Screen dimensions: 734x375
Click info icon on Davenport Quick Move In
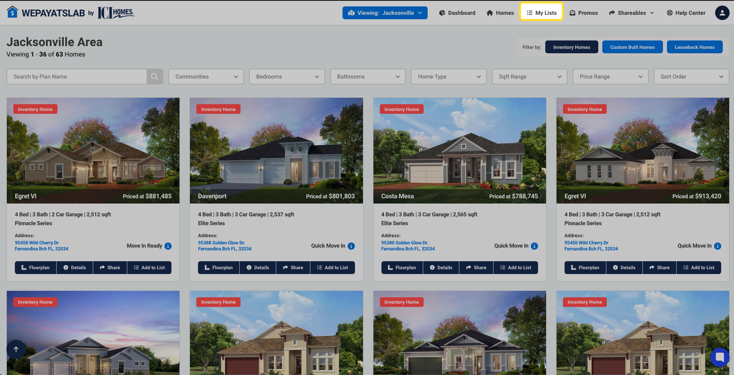click(x=351, y=246)
